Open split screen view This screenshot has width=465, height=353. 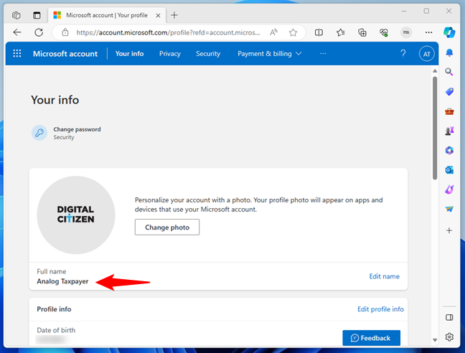(x=319, y=32)
